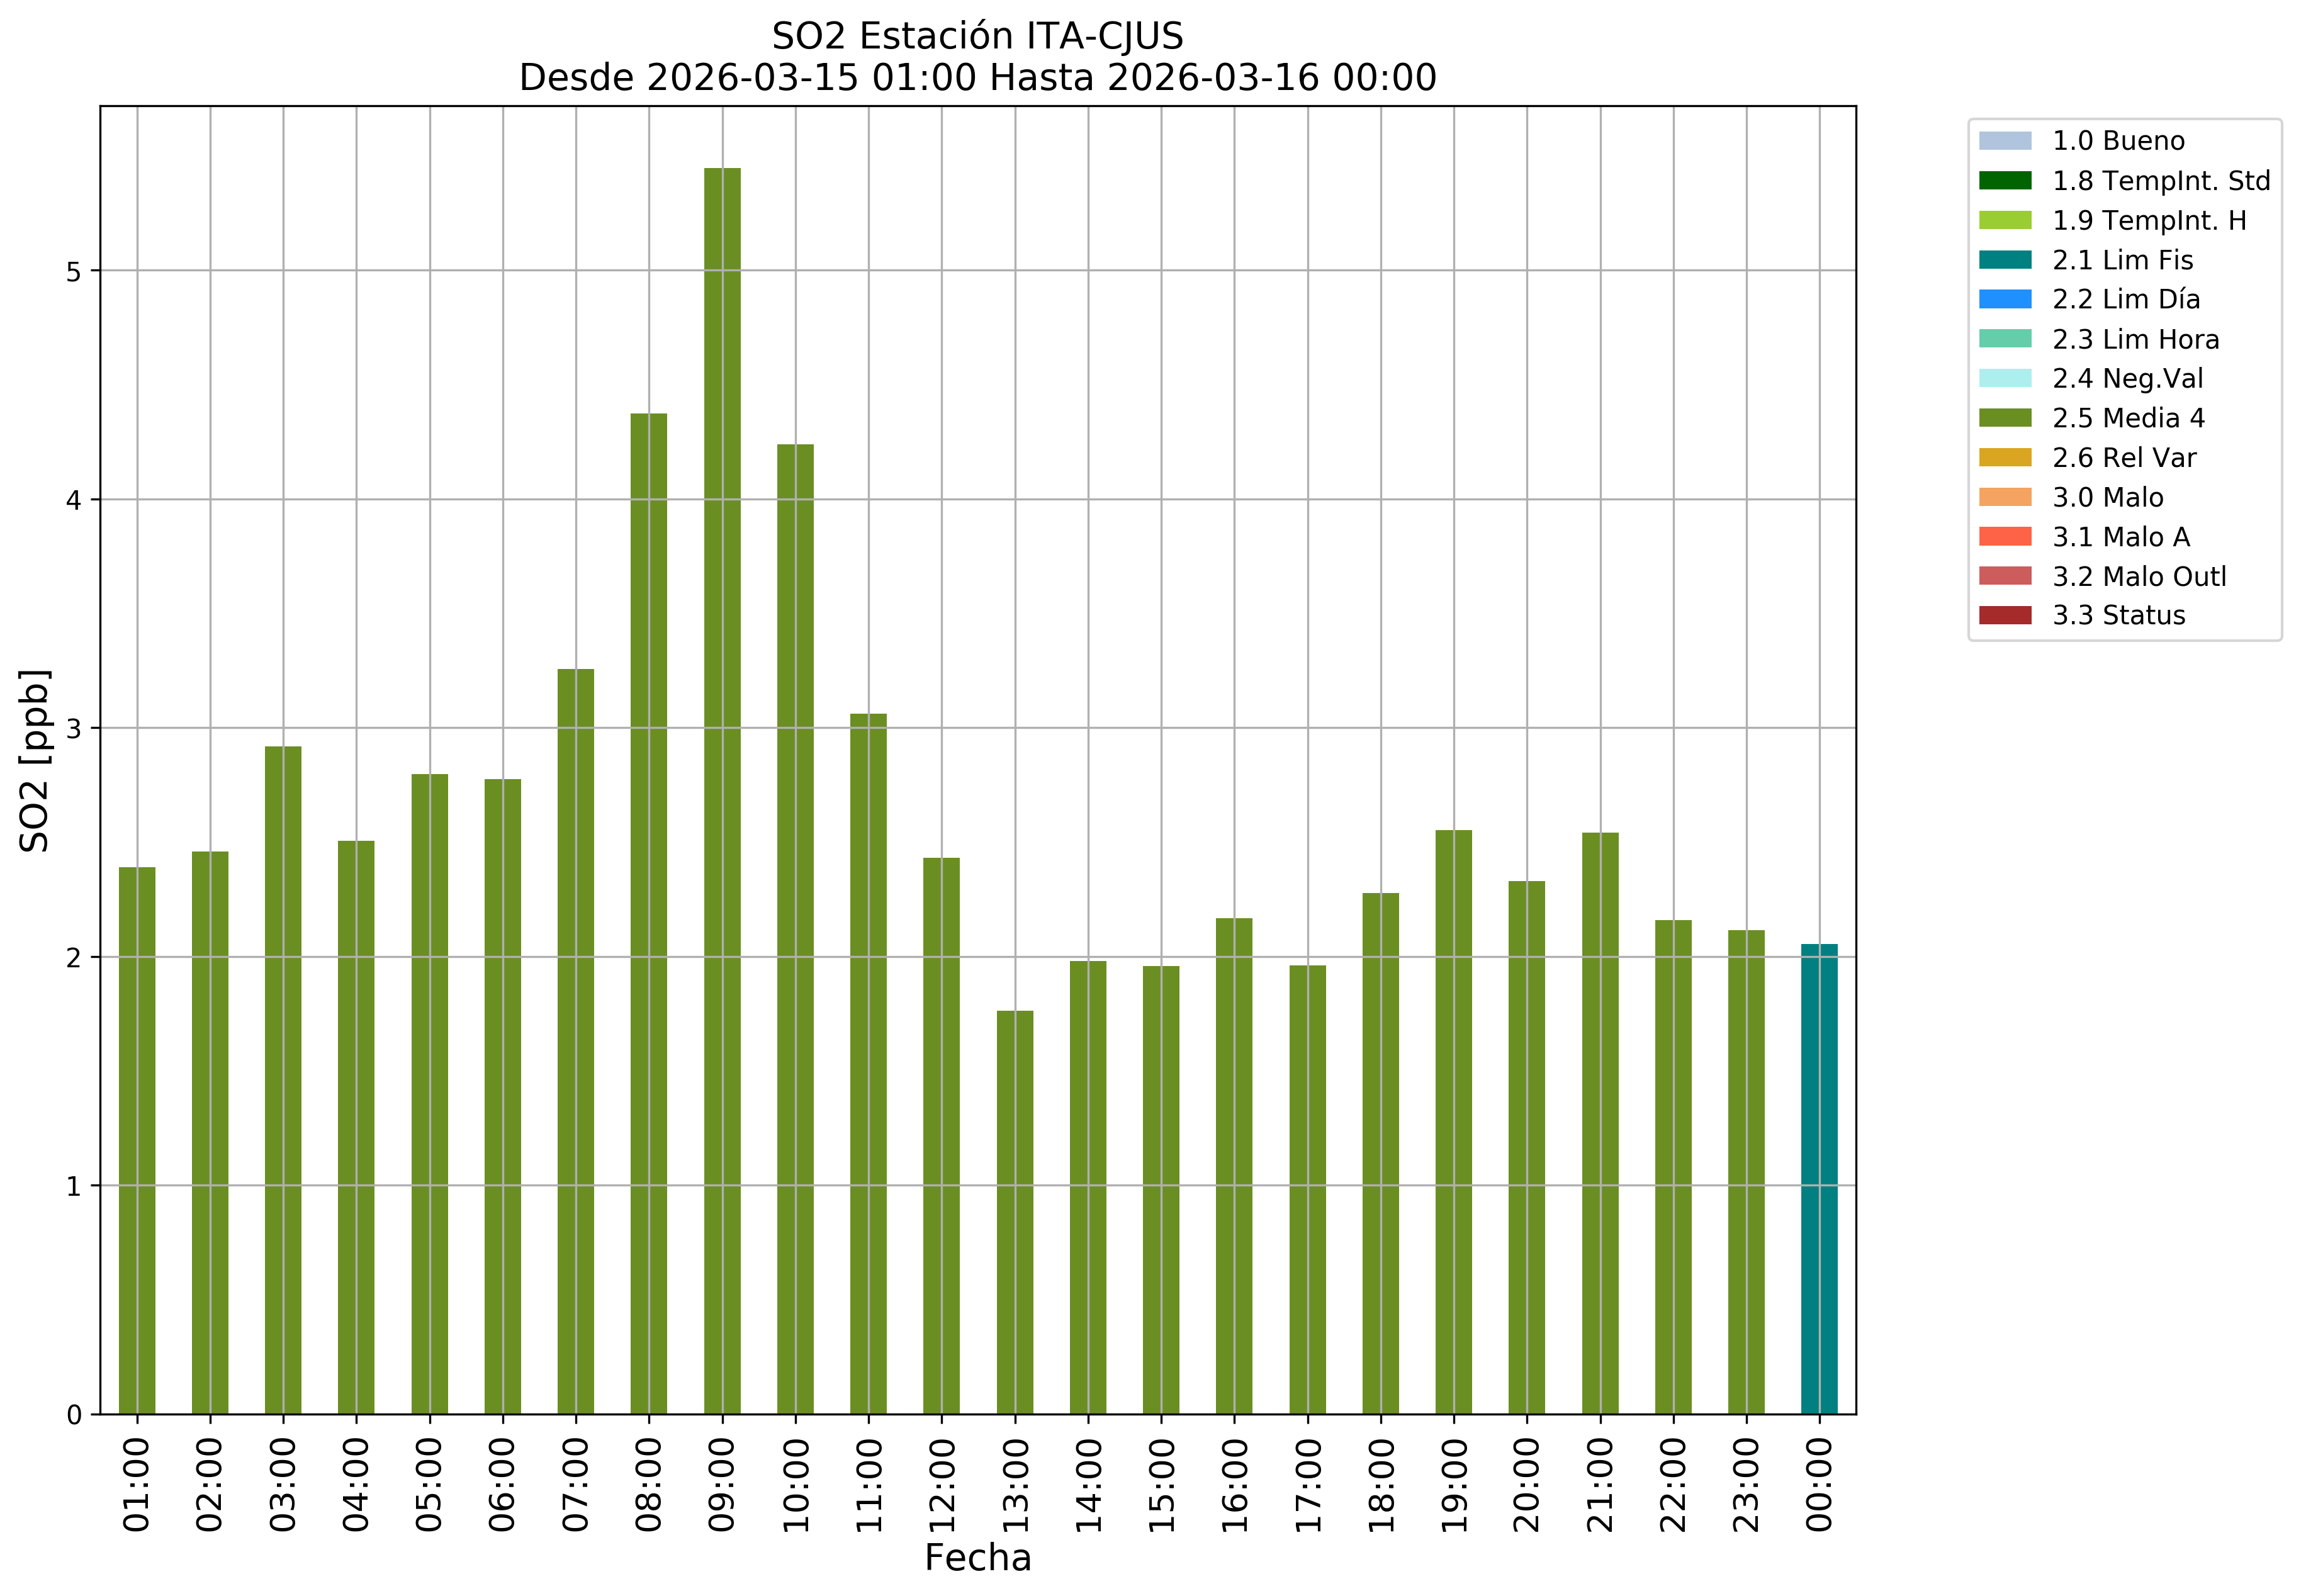Click the 2.1 Lim Fis teal swatch
The image size is (2301, 1596).
[x=2004, y=260]
